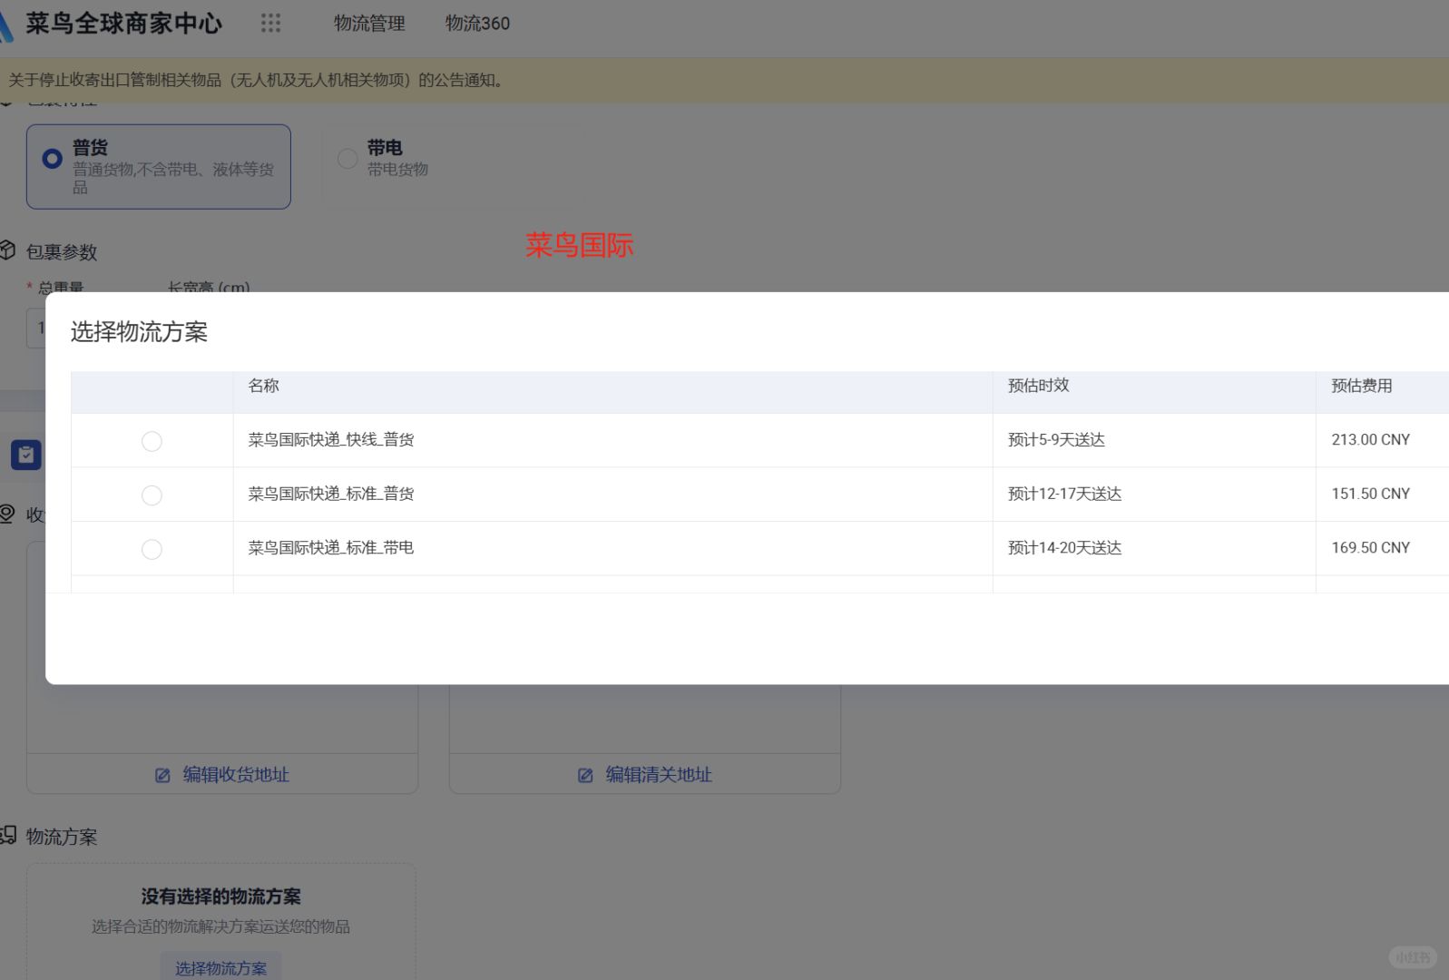Click the 编辑收货地址 link

click(236, 775)
